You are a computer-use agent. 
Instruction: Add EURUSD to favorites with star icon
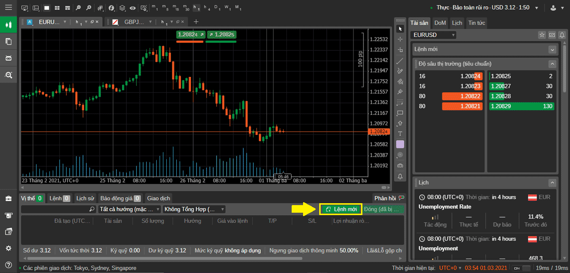click(x=541, y=35)
